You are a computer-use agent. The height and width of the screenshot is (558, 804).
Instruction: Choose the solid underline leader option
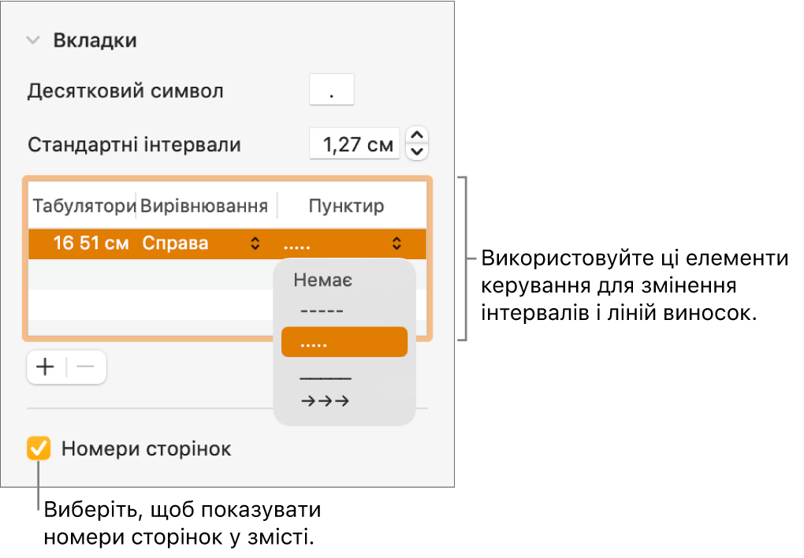point(325,377)
